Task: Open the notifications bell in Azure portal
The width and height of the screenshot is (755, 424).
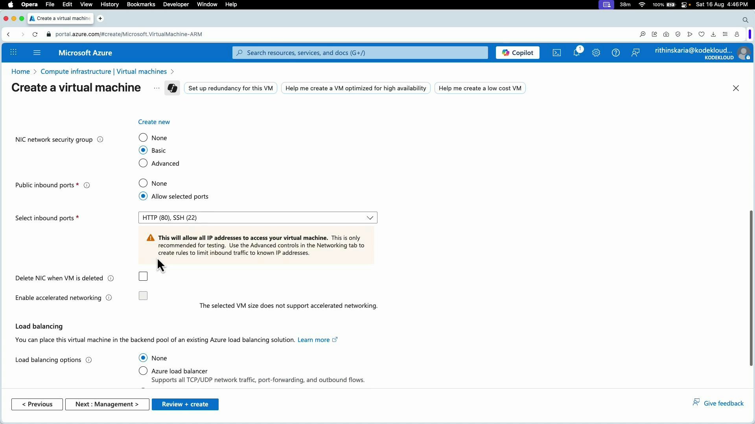Action: (577, 53)
